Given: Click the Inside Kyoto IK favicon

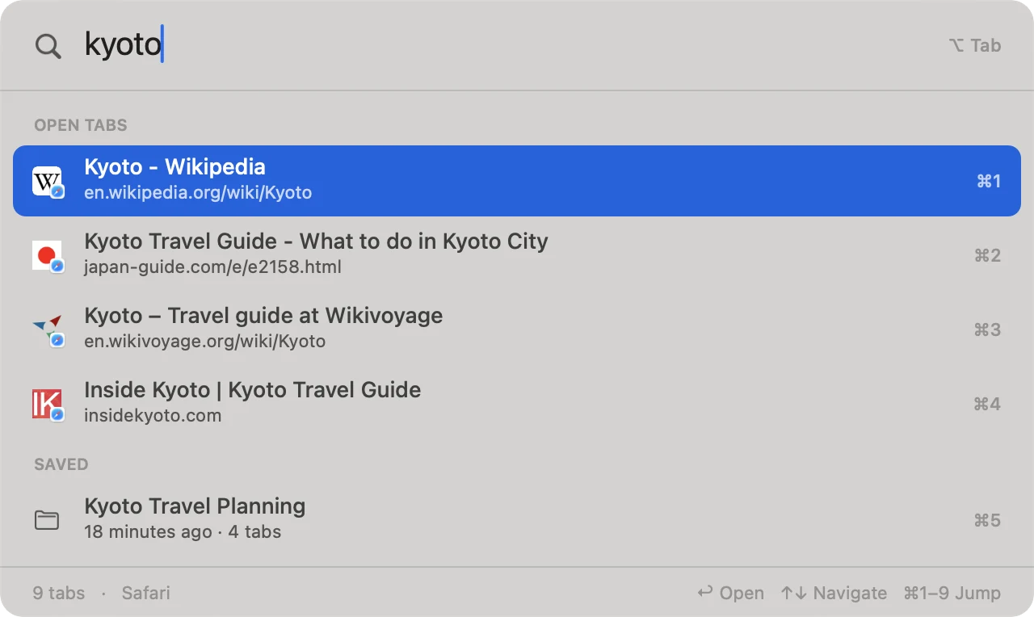Looking at the screenshot, I should (x=47, y=404).
